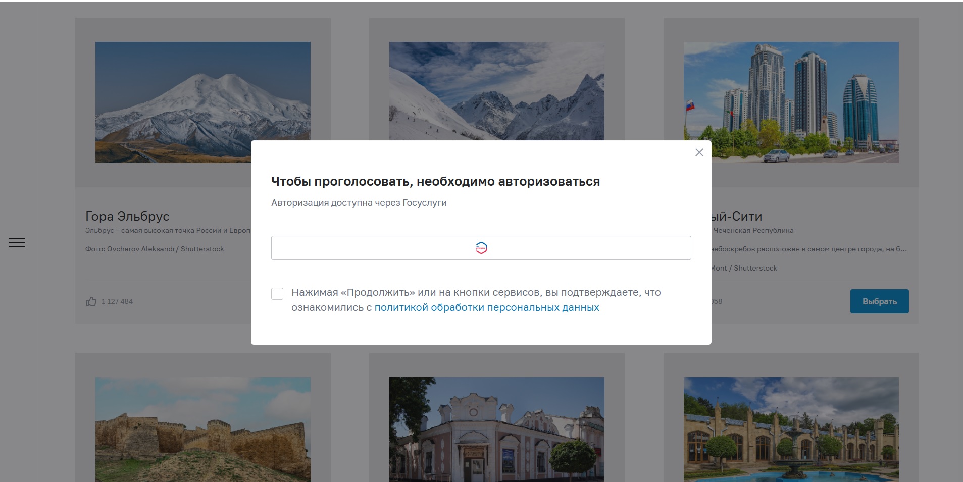Screen dimensions: 963x482
Task: Open the snowy mountain range photo
Action: (496, 91)
